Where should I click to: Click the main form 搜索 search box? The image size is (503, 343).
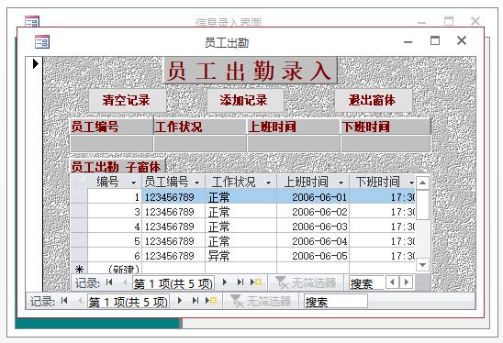(x=336, y=302)
